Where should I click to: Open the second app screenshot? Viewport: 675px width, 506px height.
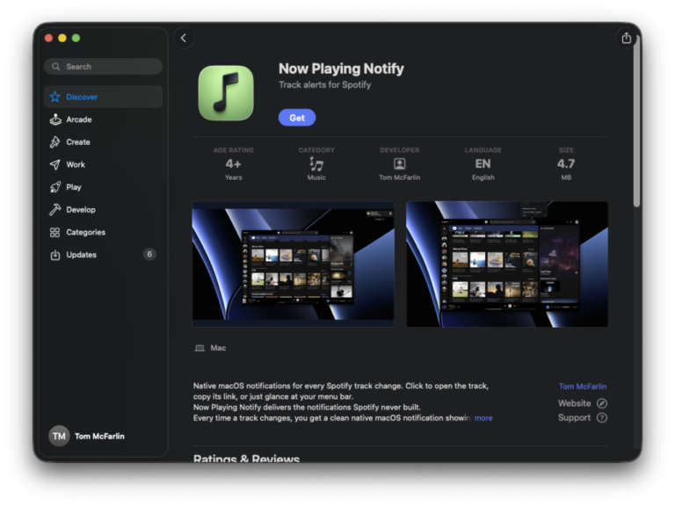[x=507, y=264]
